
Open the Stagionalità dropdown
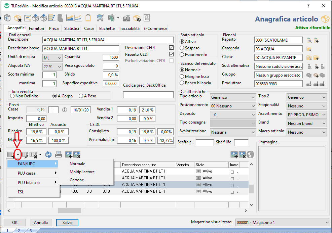306,106
